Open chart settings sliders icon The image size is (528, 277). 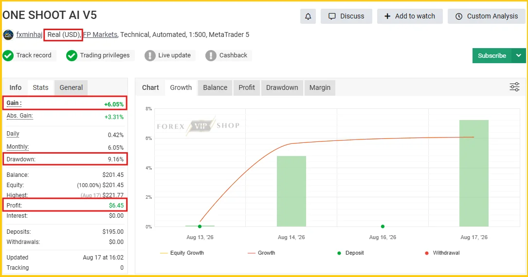pos(514,87)
